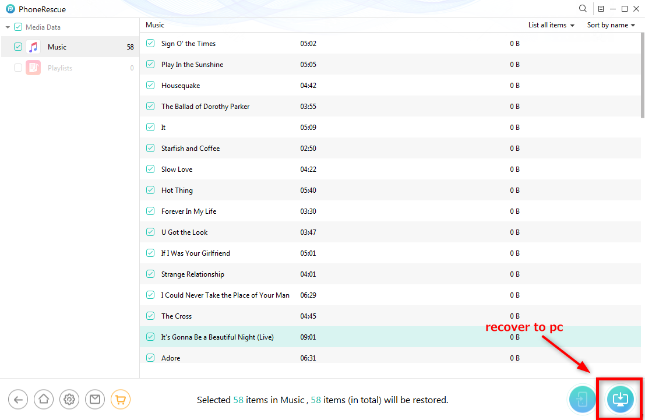
Task: Click the Strange Relationship title
Action: click(192, 274)
